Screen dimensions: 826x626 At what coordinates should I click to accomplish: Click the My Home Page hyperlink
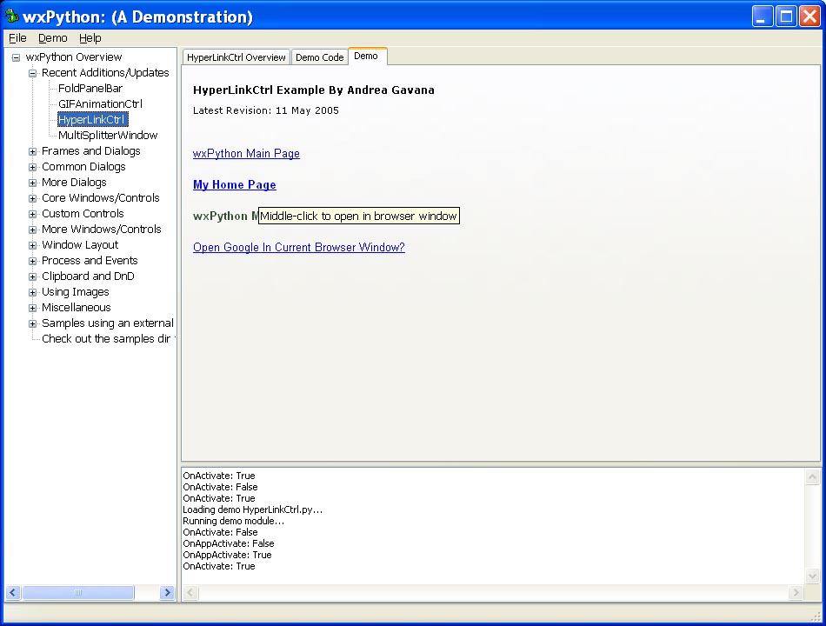234,185
